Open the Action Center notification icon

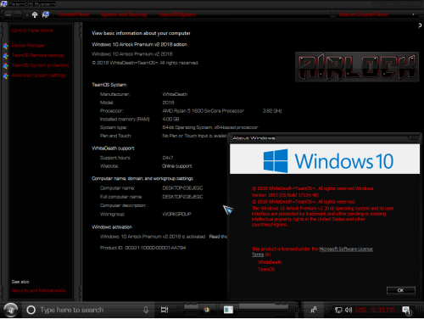click(406, 311)
